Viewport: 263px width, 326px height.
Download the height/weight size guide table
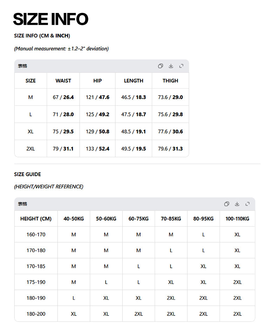(x=237, y=204)
